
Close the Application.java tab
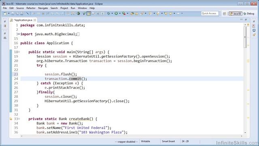pyautogui.click(x=35, y=20)
